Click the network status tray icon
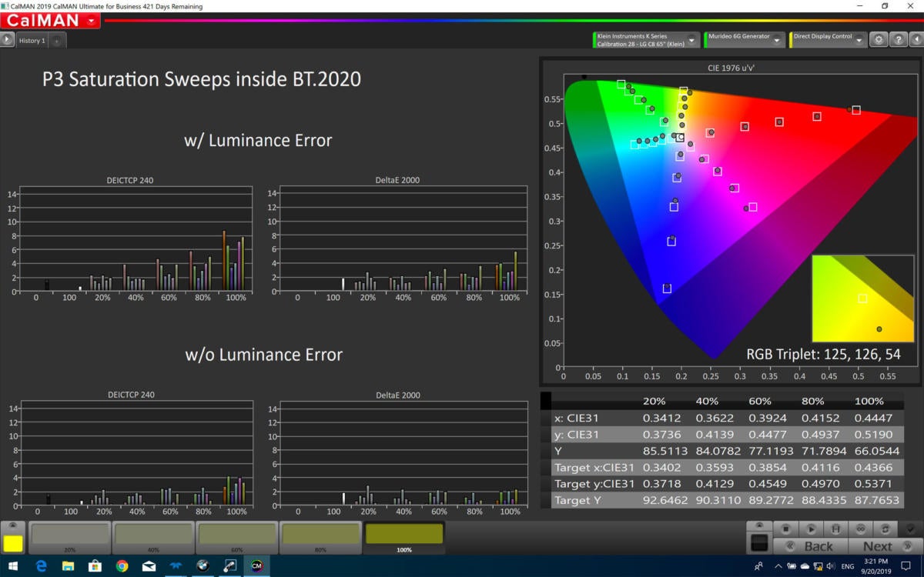This screenshot has width=924, height=577. 819,566
